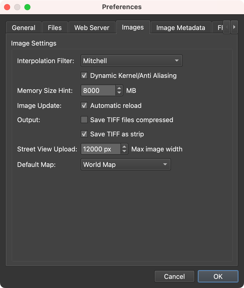This screenshot has width=244, height=288.
Task: Uncheck Save TIFF as strip
Action: (x=84, y=134)
